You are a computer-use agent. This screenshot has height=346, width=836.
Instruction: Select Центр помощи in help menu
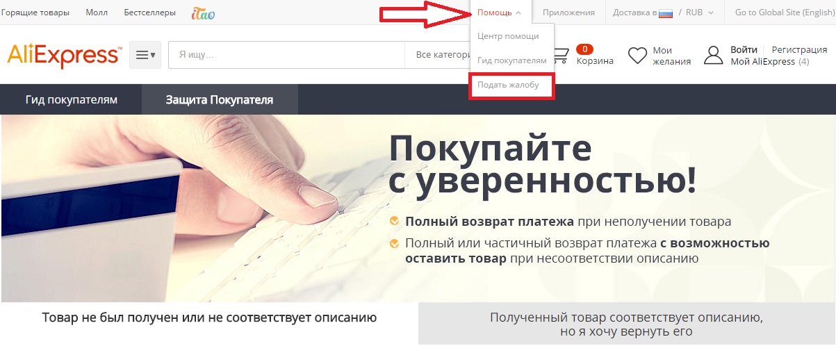[x=508, y=36]
